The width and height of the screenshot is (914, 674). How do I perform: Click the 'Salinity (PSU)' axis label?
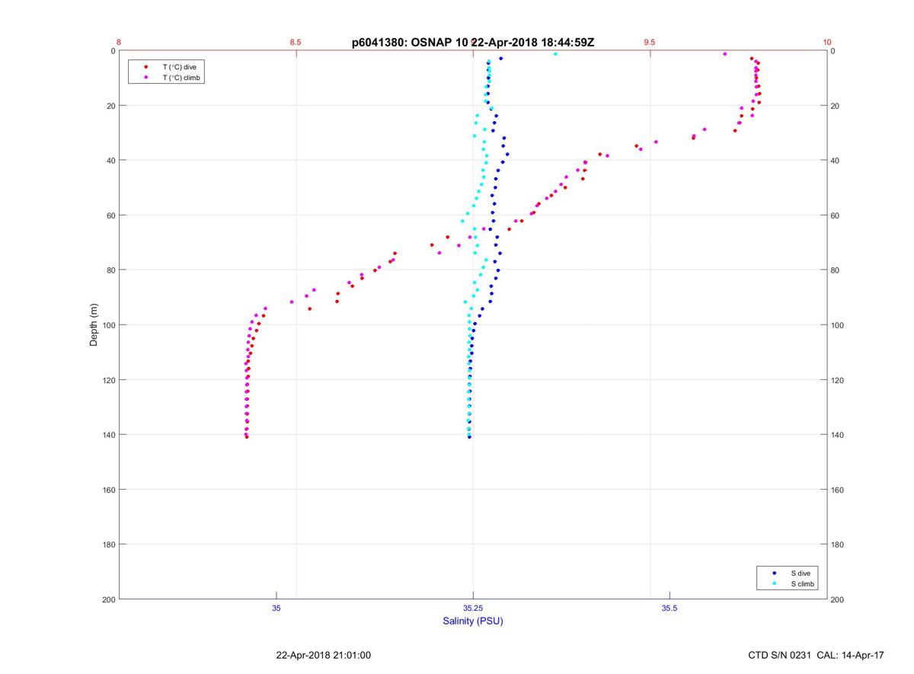(x=473, y=621)
